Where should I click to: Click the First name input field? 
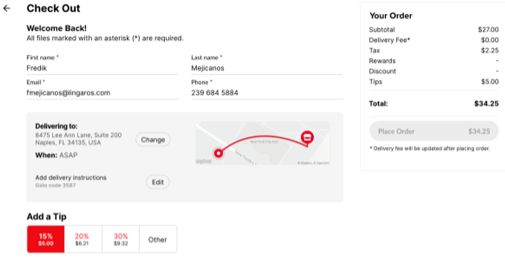102,68
